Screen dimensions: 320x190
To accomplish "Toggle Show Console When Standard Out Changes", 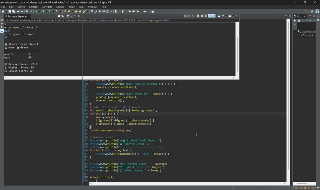I will point(210,16).
